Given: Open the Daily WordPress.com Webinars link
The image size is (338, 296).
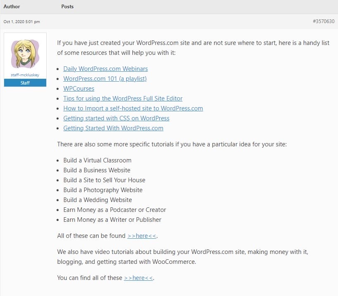Looking at the screenshot, I should [x=105, y=69].
